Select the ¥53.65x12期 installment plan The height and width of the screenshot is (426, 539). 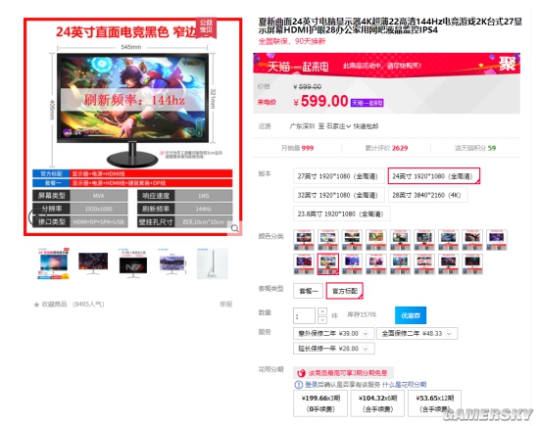(434, 403)
